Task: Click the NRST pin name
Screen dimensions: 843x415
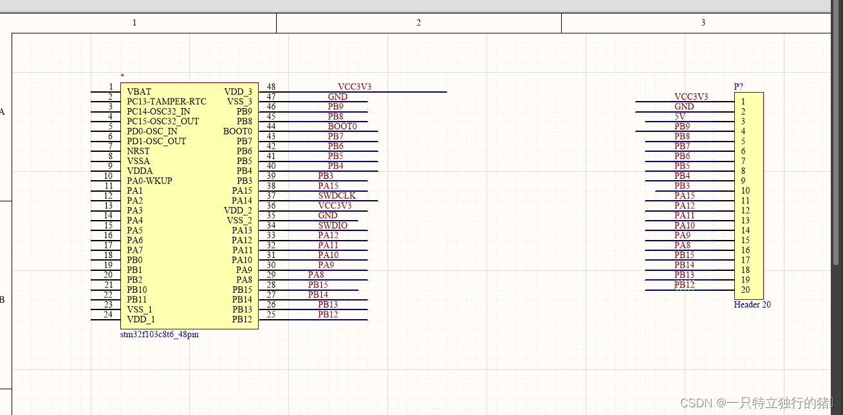Action: pos(138,151)
